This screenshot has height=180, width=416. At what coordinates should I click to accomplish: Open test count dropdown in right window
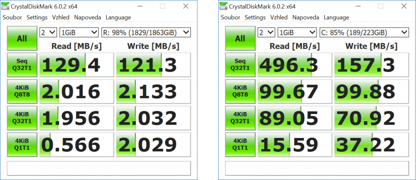point(266,33)
